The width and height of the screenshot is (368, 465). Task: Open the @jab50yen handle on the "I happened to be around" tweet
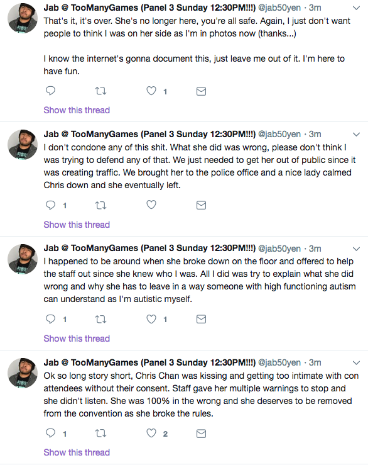click(x=279, y=249)
